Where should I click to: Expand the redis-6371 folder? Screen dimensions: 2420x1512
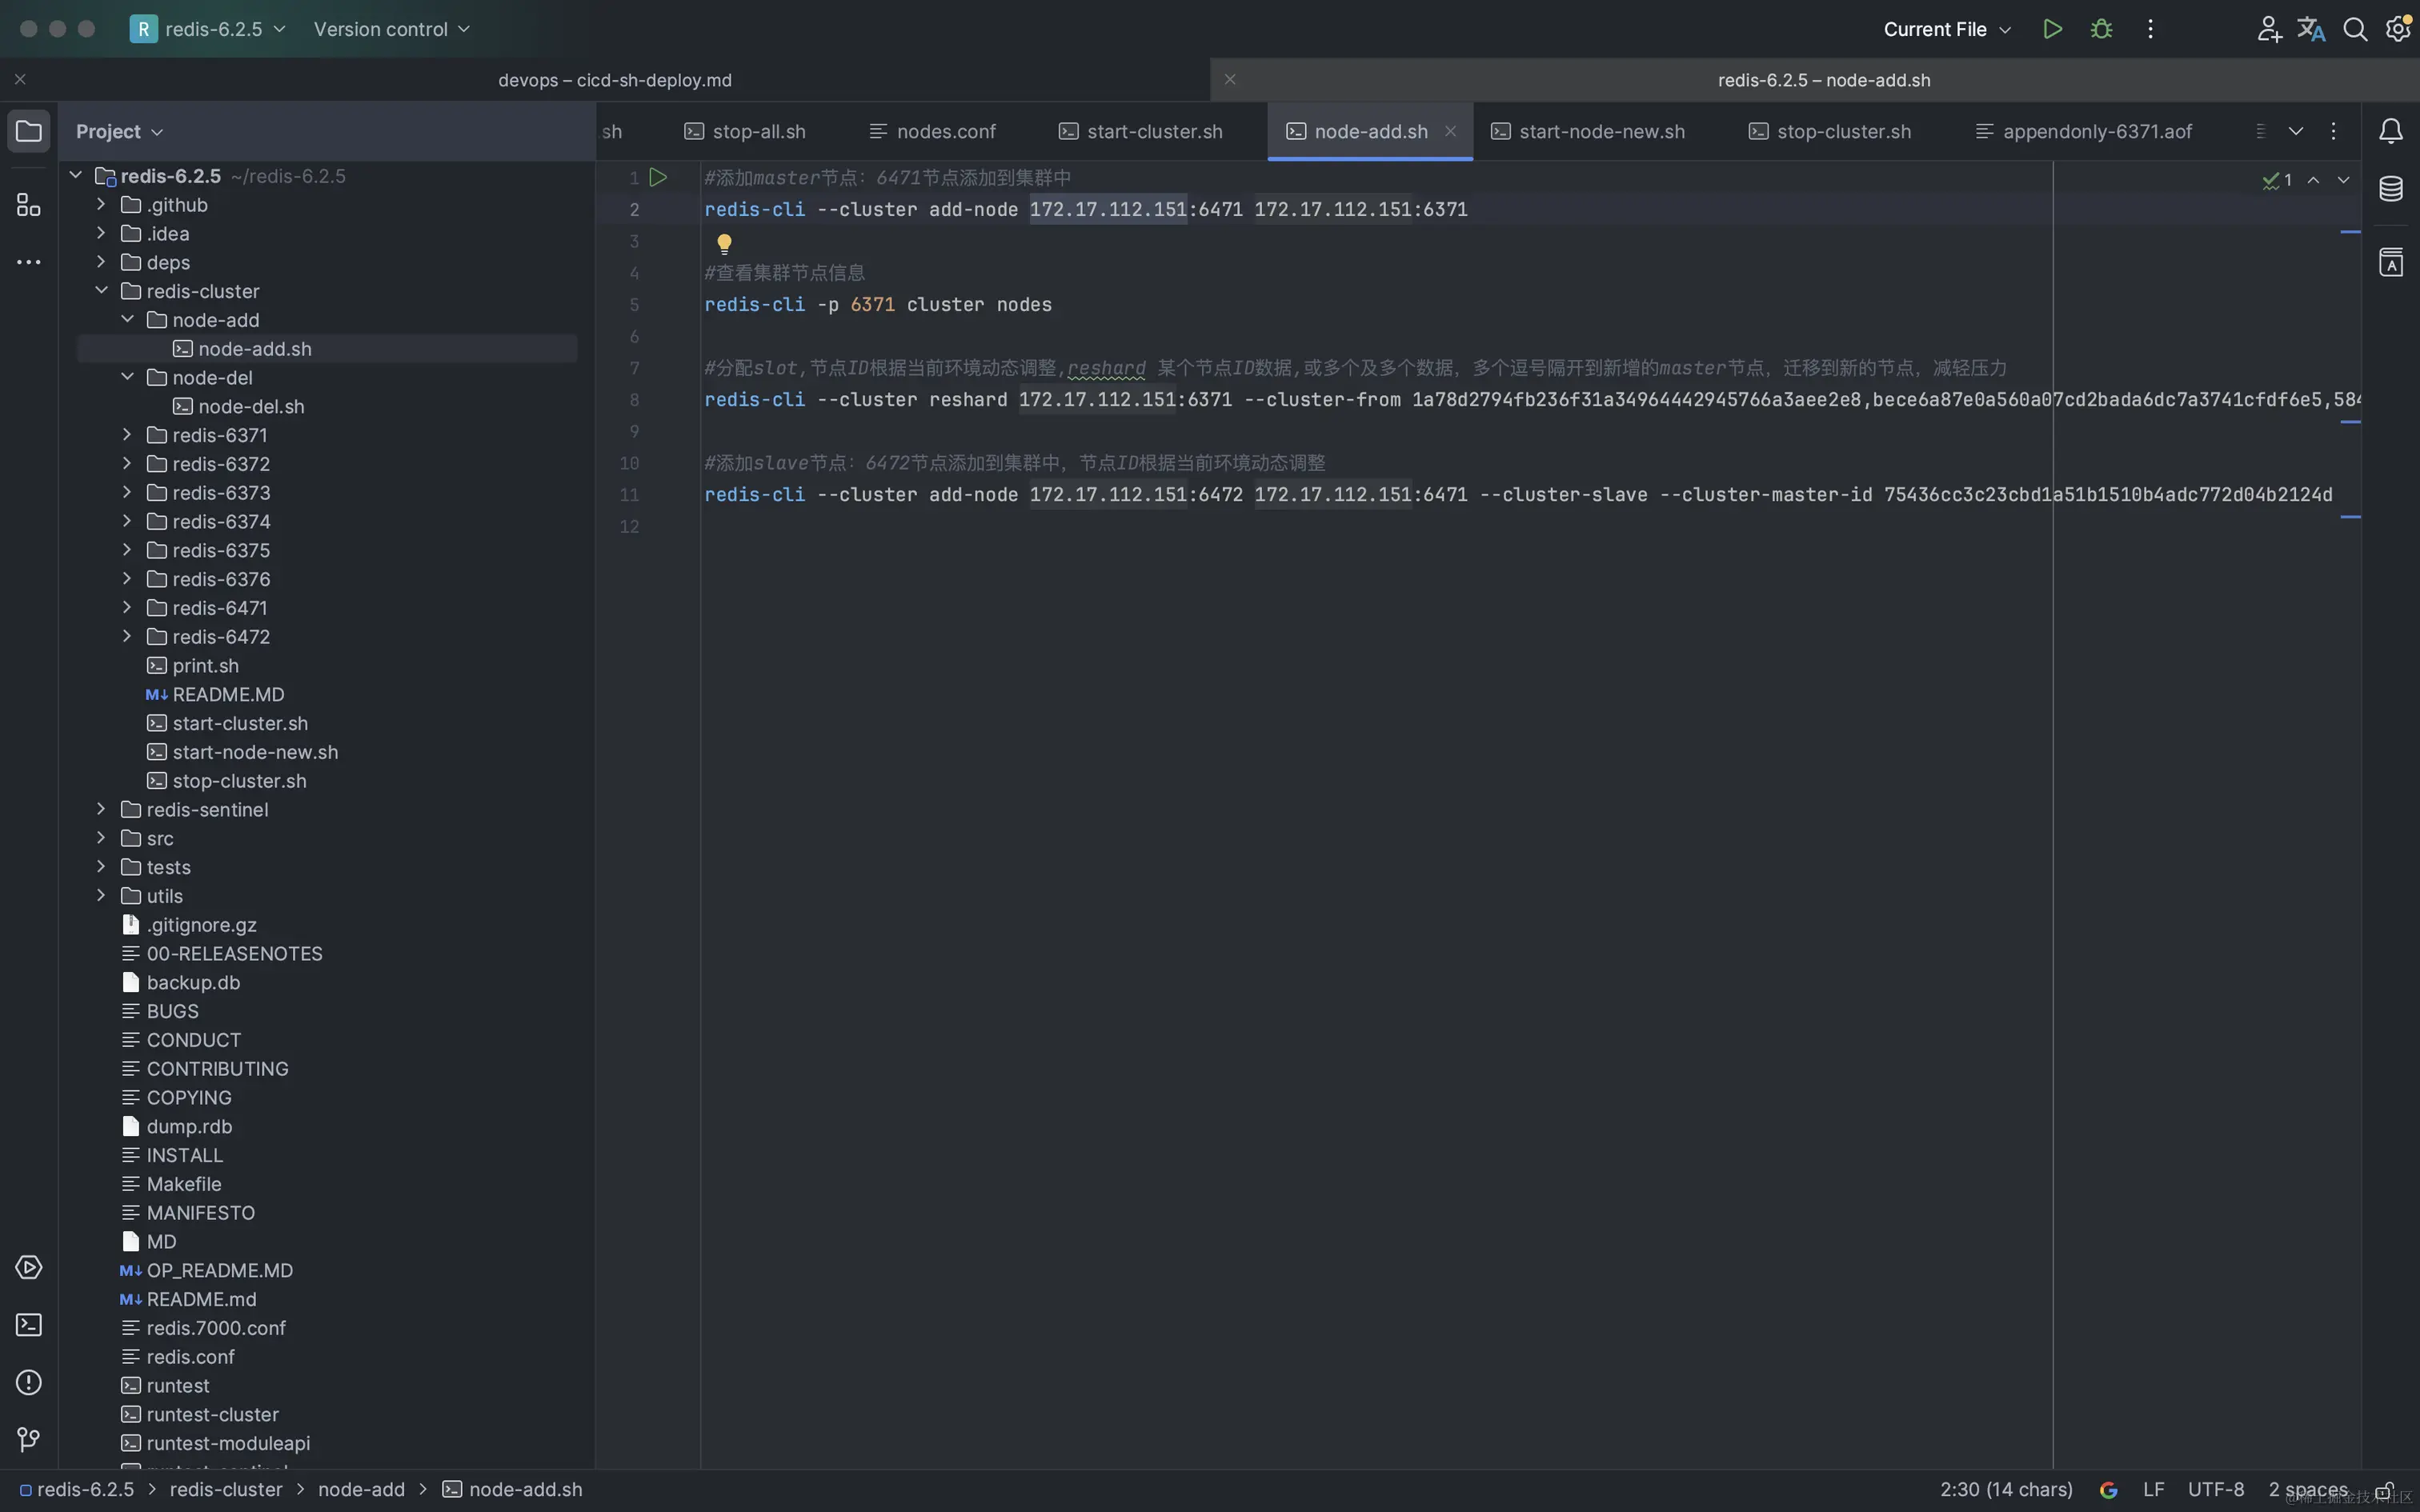(127, 434)
